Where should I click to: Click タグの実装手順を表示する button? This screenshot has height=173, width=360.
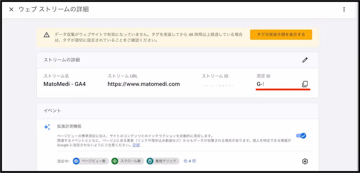(281, 35)
